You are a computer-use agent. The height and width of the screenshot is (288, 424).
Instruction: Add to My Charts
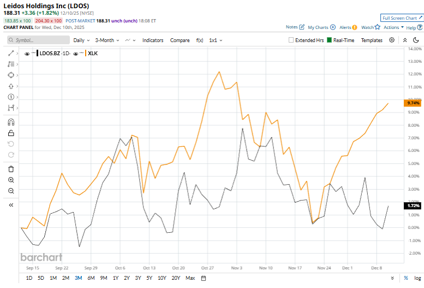[x=321, y=27]
